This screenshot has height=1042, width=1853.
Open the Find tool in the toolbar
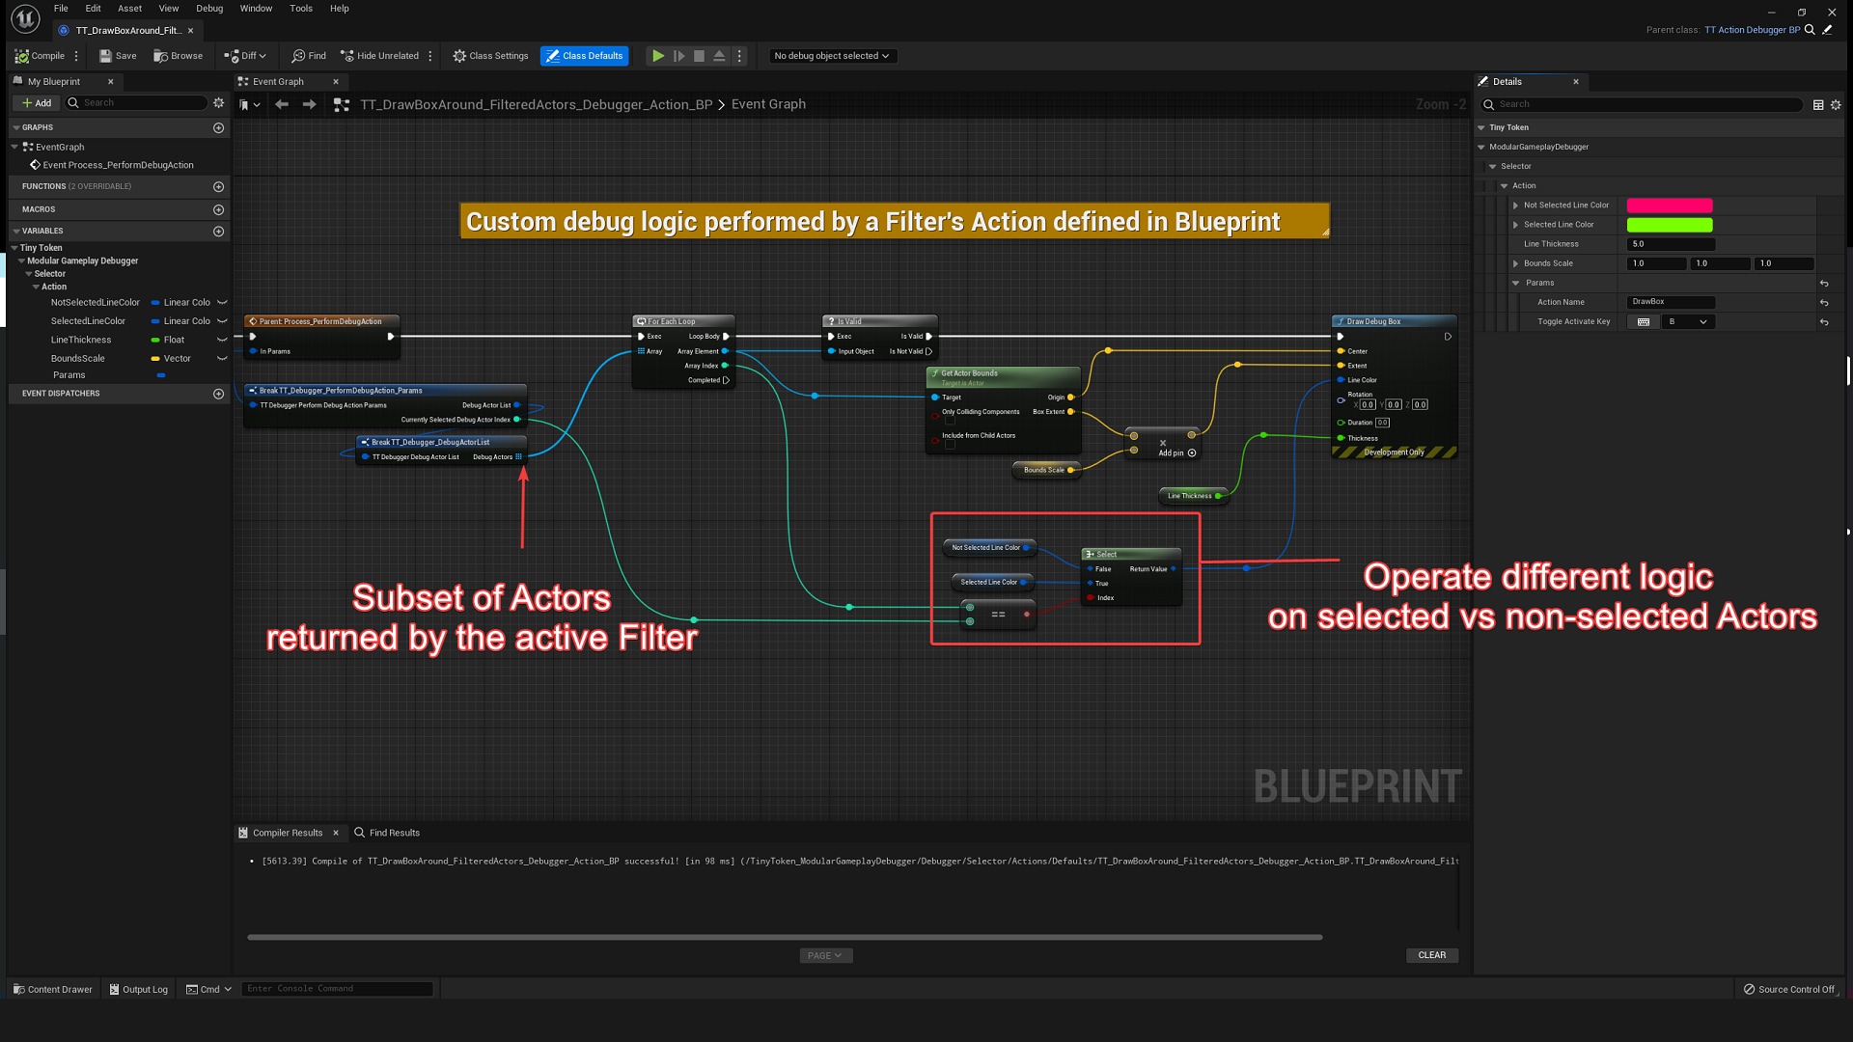[x=308, y=55]
